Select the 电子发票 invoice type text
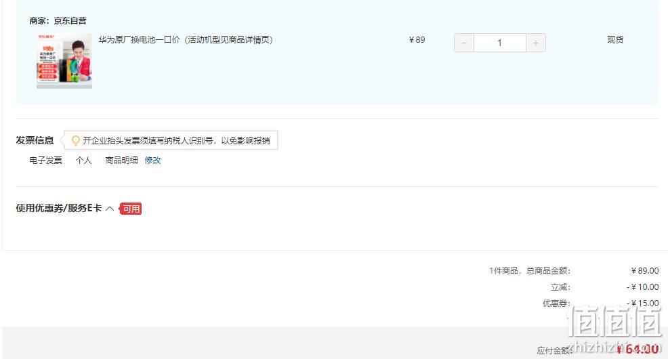668x359 pixels. pyautogui.click(x=45, y=160)
